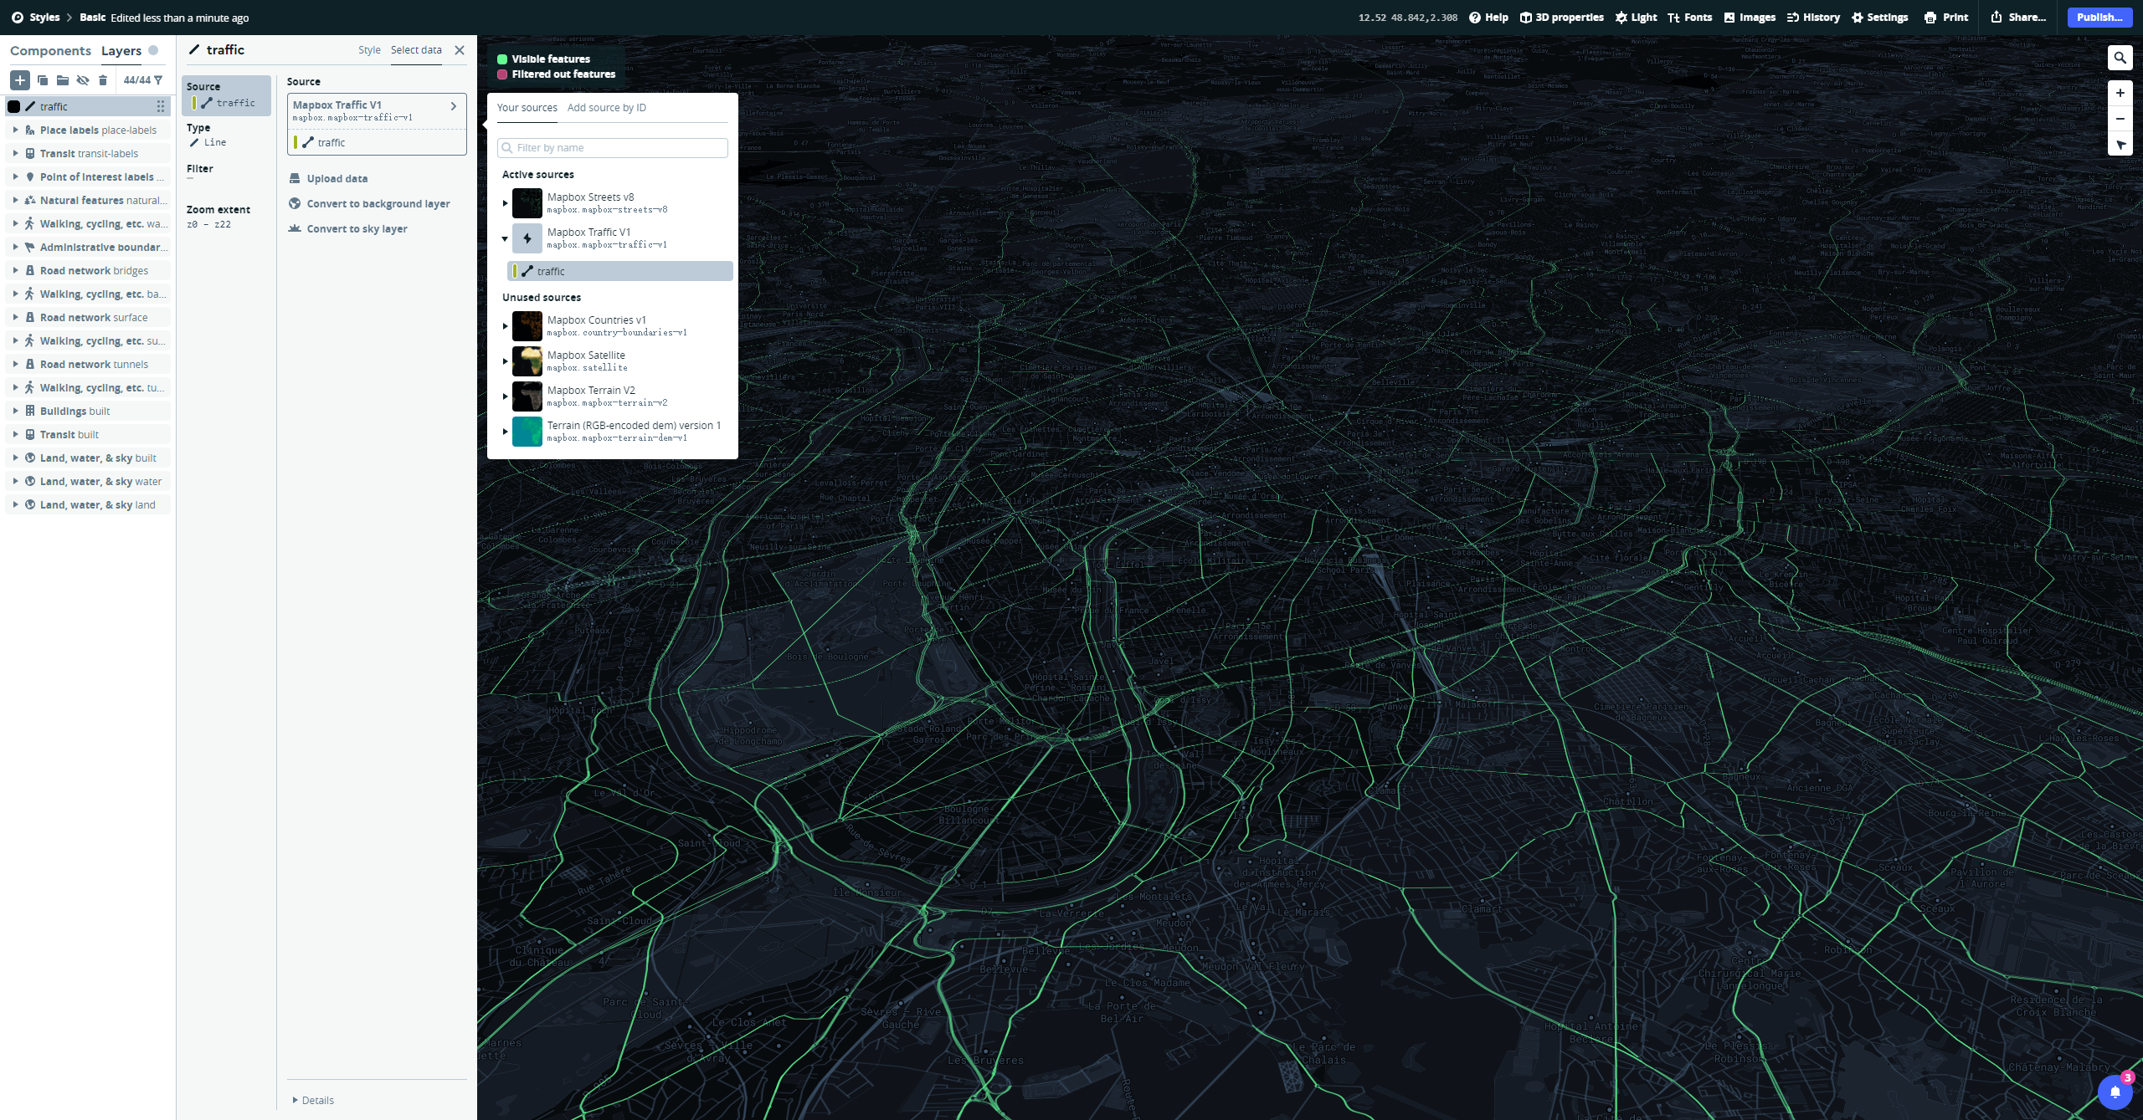This screenshot has width=2143, height=1120.
Task: Click the 3D properties icon
Action: [1528, 16]
